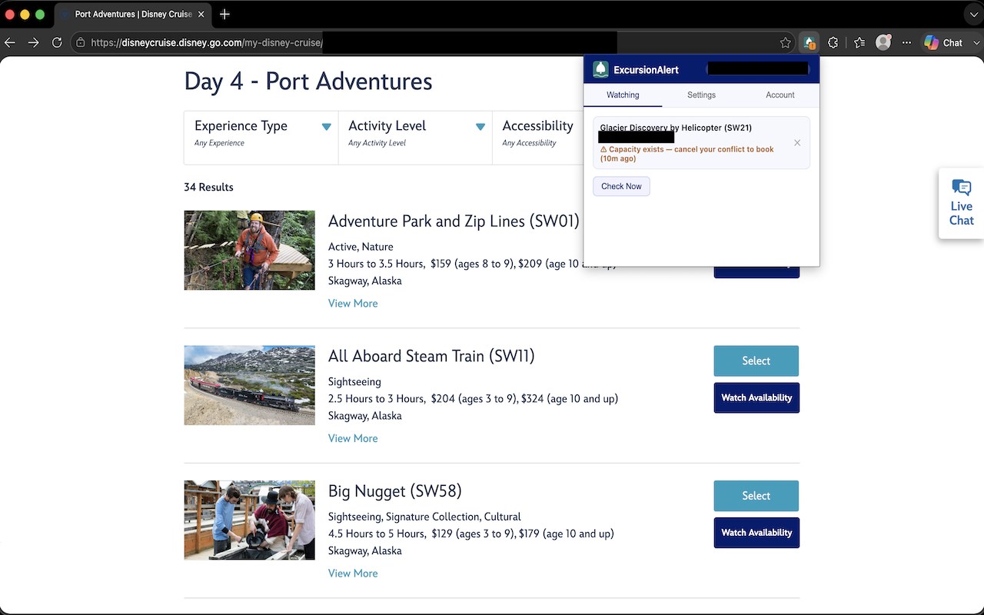Remove Glacier Discovery watch with X
984x615 pixels.
[797, 143]
